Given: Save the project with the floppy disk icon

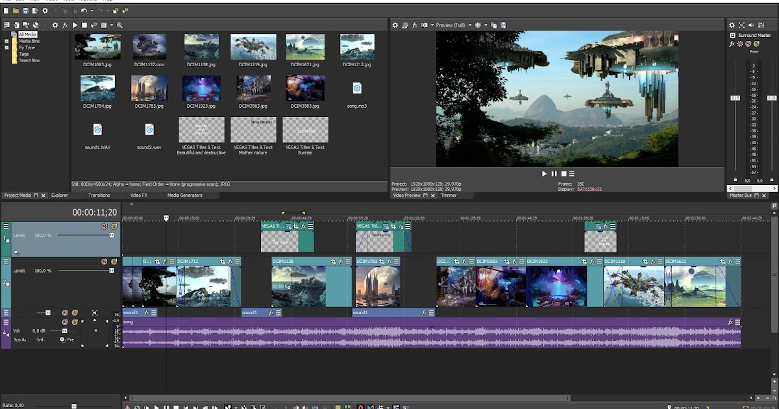Looking at the screenshot, I should pyautogui.click(x=25, y=10).
